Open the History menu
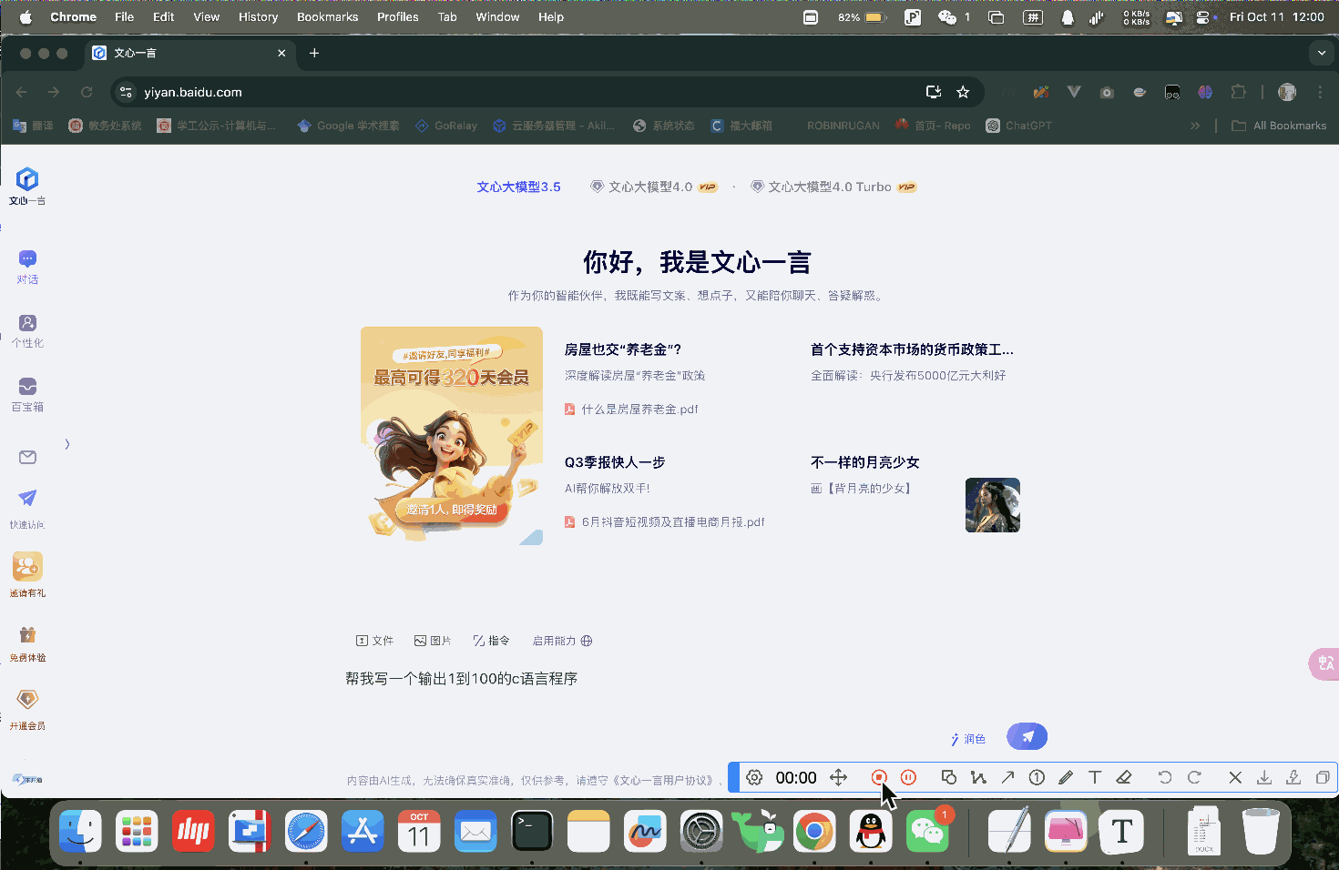The height and width of the screenshot is (870, 1339). coord(258,16)
